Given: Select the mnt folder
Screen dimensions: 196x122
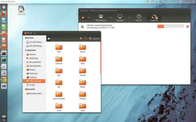Looking at the screenshot, I should (x=59, y=107).
